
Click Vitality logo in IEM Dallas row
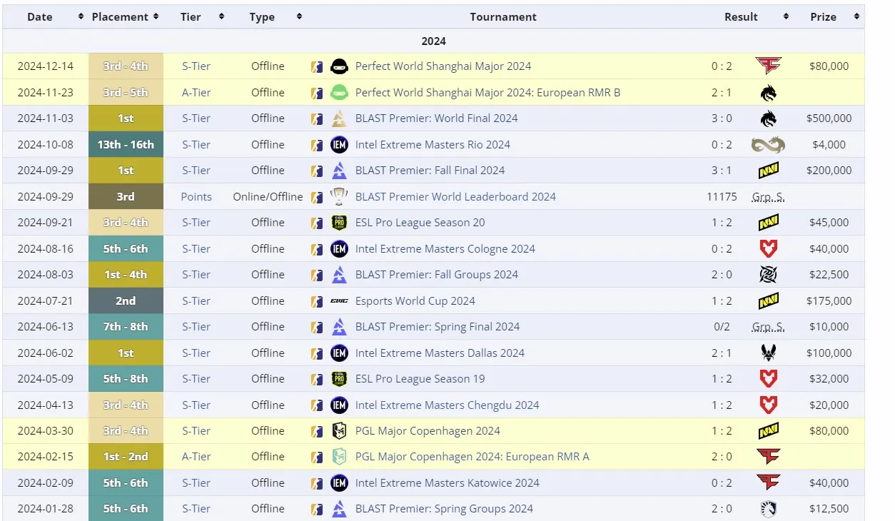click(x=768, y=353)
